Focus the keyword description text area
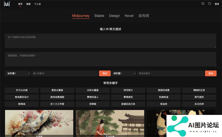Screen dimensions: 222x137 pyautogui.click(x=110, y=41)
